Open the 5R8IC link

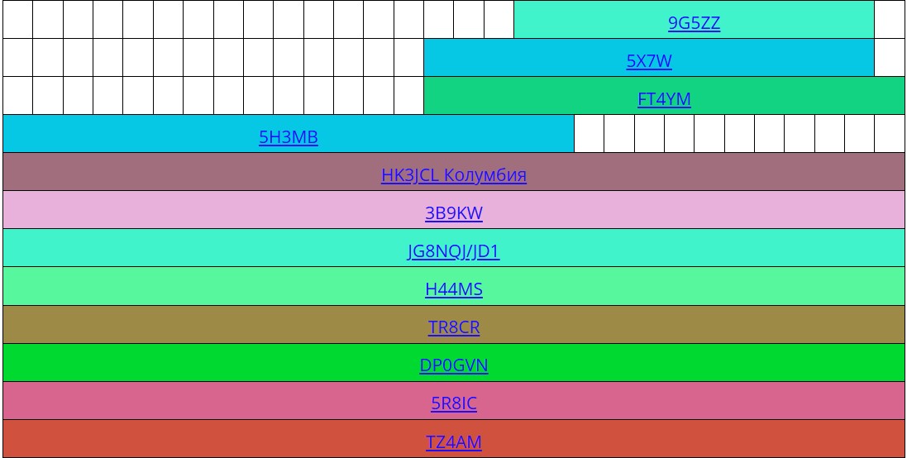[453, 403]
